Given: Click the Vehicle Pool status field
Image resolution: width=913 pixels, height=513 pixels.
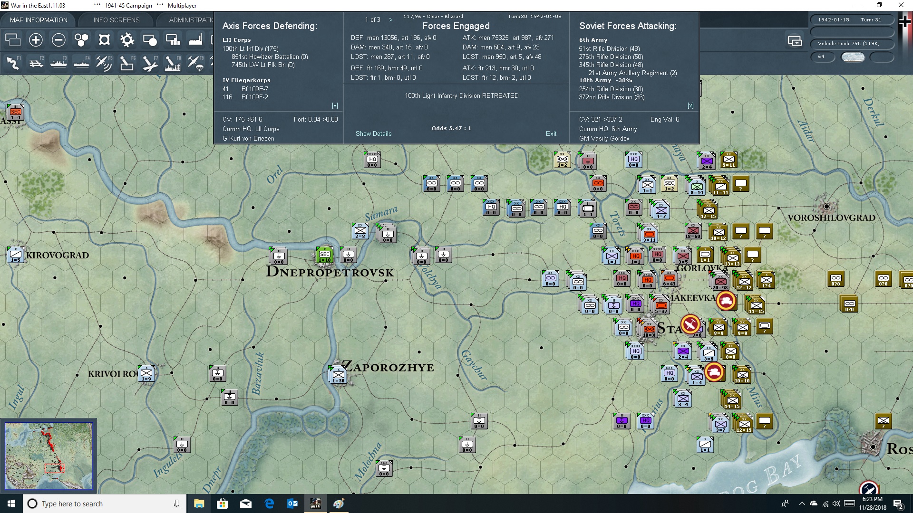Looking at the screenshot, I should click(852, 43).
